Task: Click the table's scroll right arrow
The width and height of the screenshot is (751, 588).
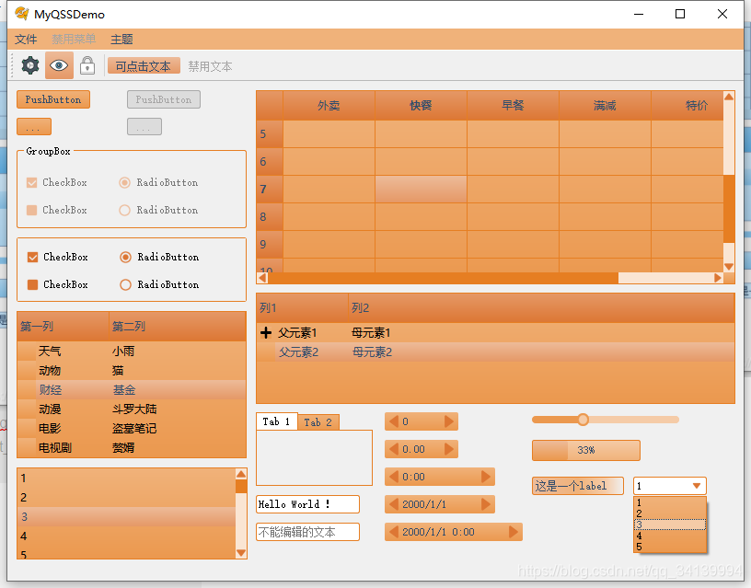Action: click(x=718, y=278)
